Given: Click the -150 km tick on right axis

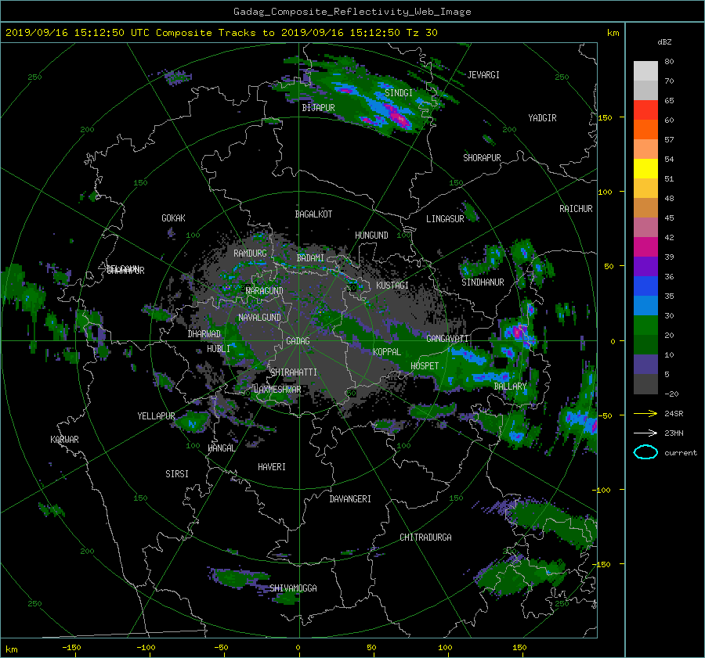Looking at the screenshot, I should [x=601, y=564].
